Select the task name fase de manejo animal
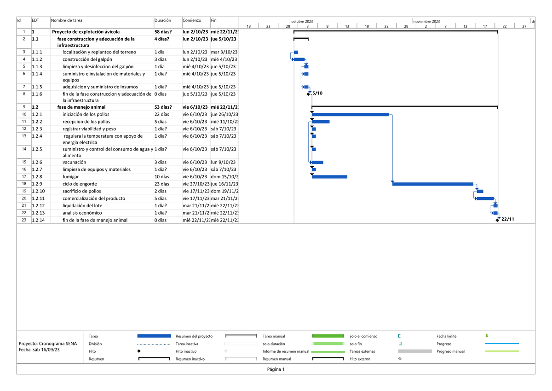 (81, 107)
